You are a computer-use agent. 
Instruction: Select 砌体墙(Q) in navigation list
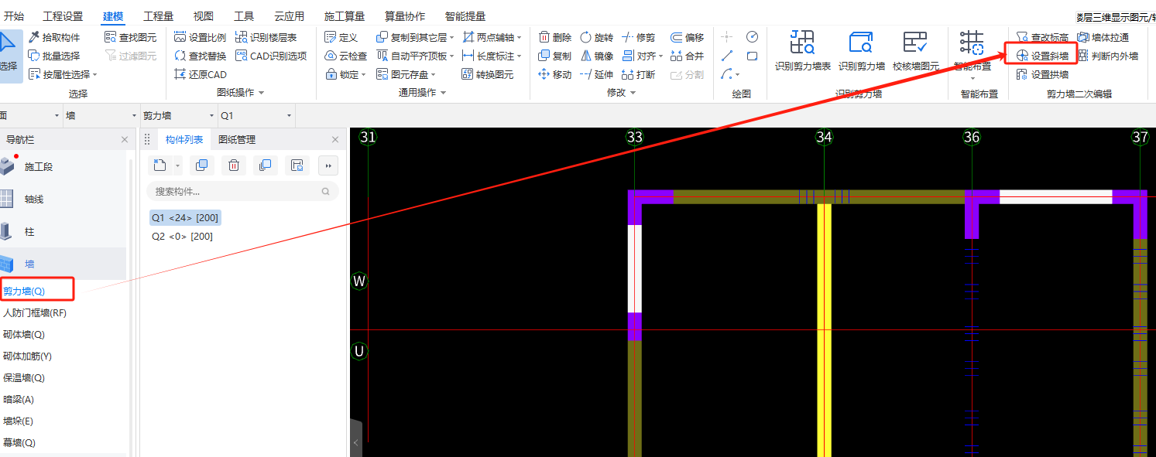point(24,335)
